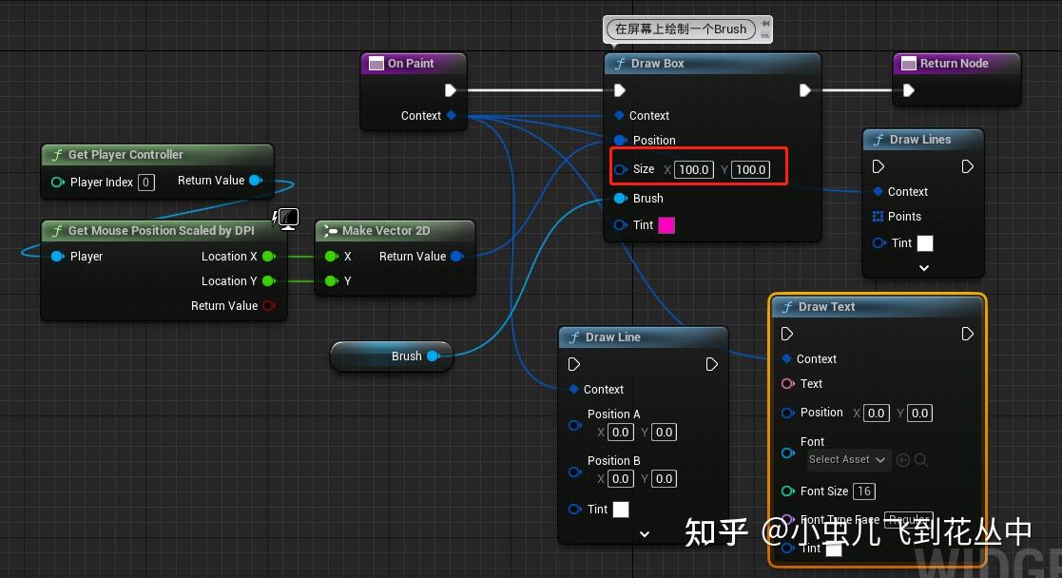Click On Paint execution output pin
The height and width of the screenshot is (578, 1062).
pyautogui.click(x=451, y=90)
